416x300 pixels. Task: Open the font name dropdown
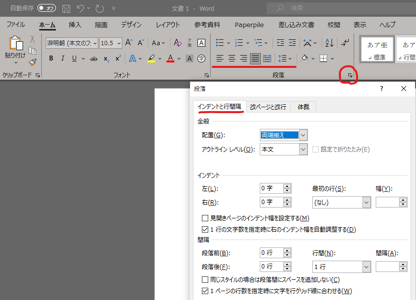click(x=95, y=43)
